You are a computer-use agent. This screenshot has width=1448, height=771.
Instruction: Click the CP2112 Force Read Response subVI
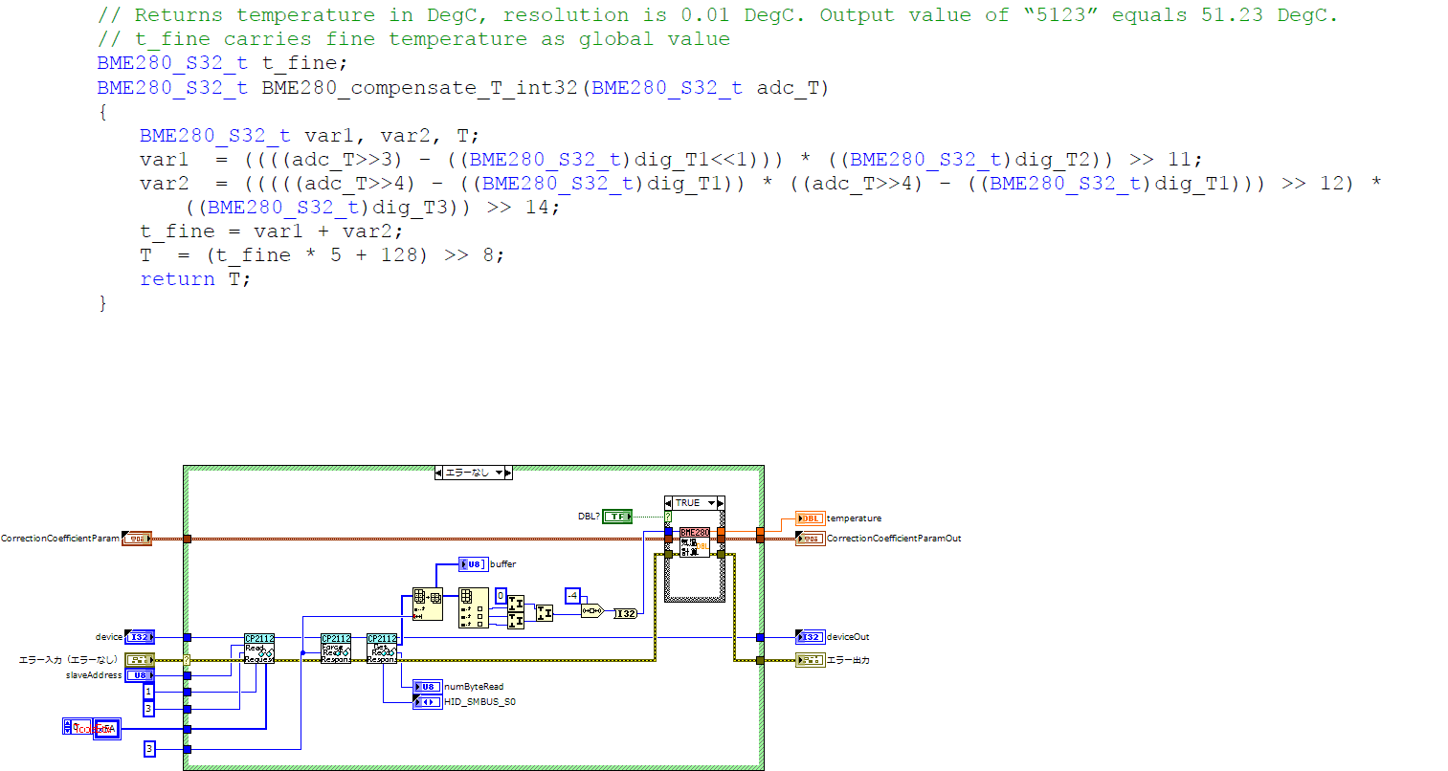pos(336,649)
